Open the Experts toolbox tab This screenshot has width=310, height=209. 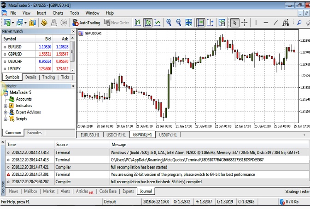(x=128, y=191)
